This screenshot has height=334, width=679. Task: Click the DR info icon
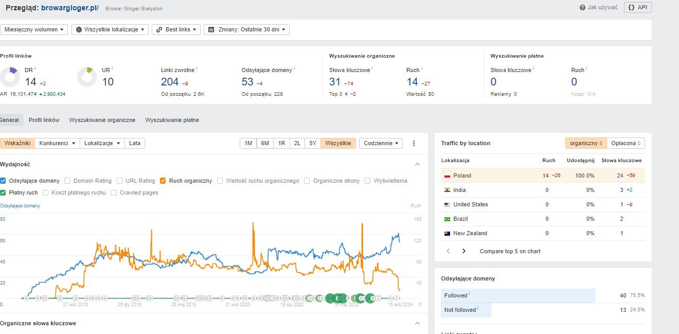coord(35,68)
